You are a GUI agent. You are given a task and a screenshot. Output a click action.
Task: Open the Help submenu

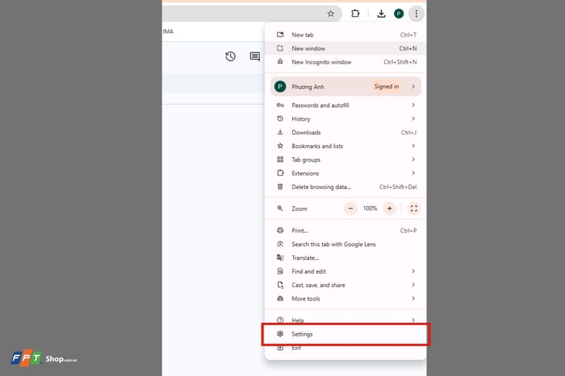click(345, 320)
